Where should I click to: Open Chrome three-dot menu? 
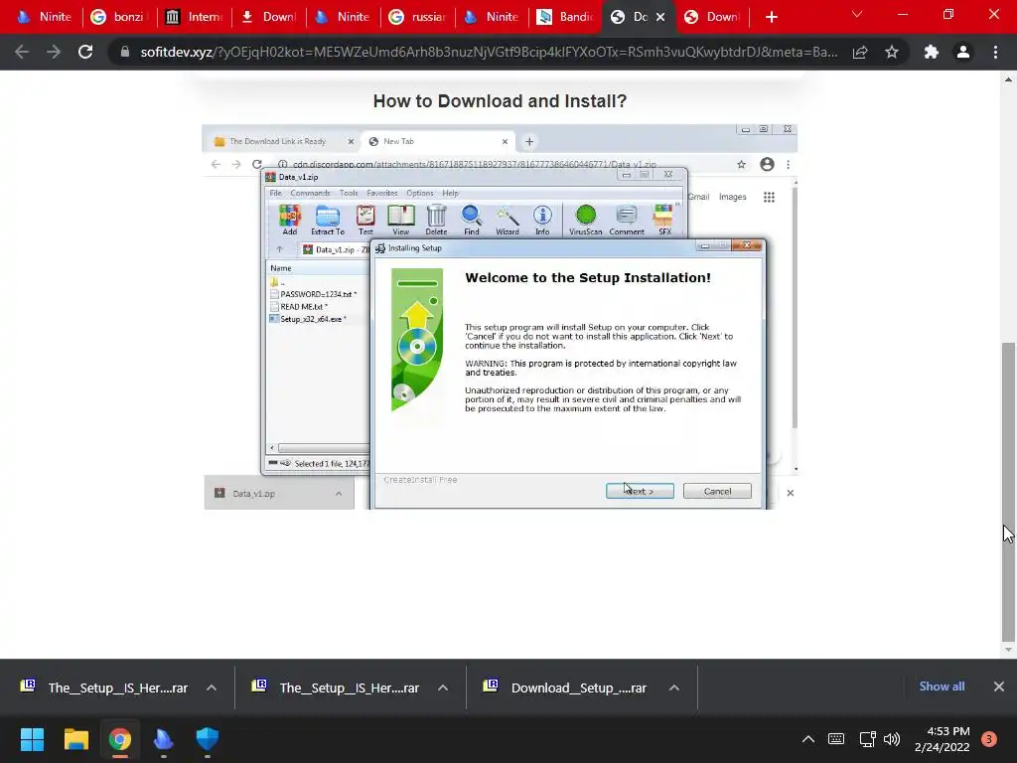995,52
